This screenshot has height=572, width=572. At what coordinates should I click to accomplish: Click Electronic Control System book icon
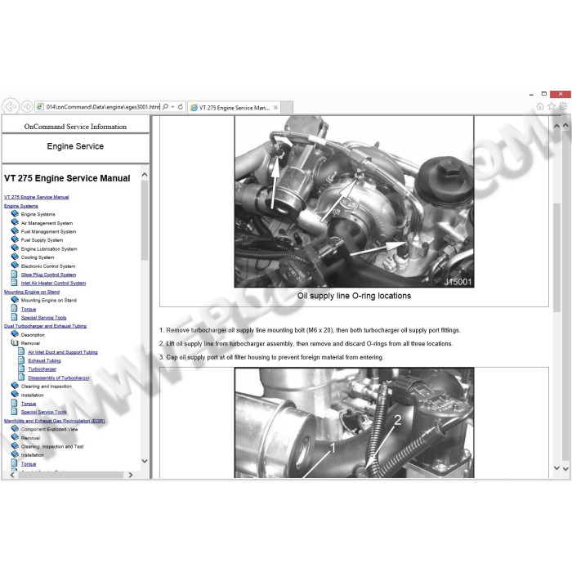pyautogui.click(x=15, y=266)
